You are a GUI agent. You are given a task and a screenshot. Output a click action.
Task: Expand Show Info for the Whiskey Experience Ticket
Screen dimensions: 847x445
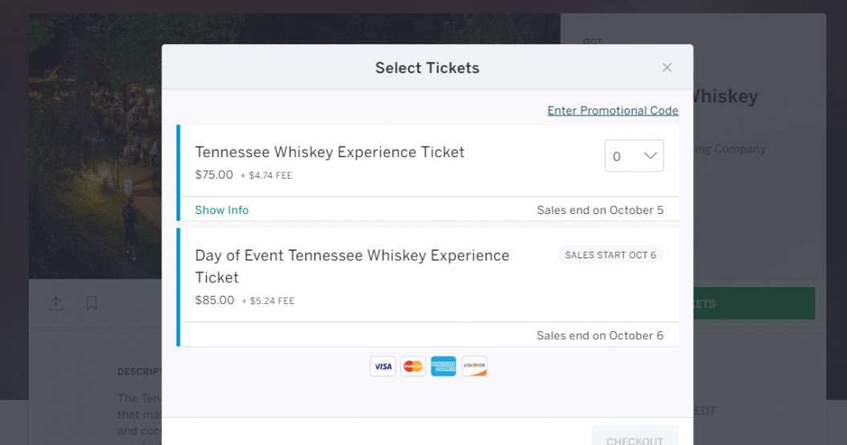221,210
